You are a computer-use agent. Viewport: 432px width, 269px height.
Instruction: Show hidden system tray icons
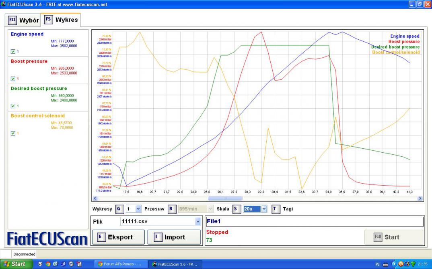tap(394, 264)
